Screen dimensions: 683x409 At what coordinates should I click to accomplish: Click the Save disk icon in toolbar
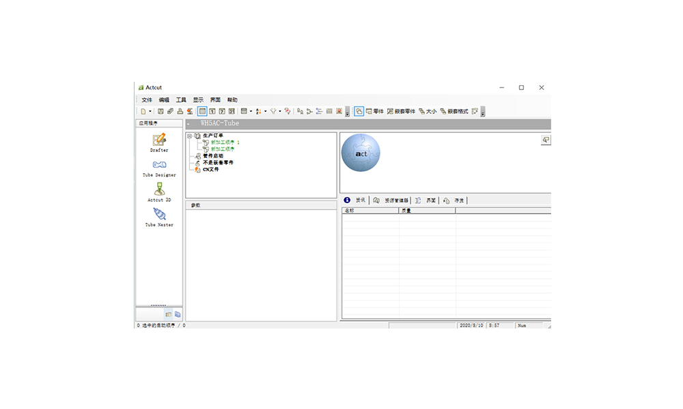coord(161,111)
